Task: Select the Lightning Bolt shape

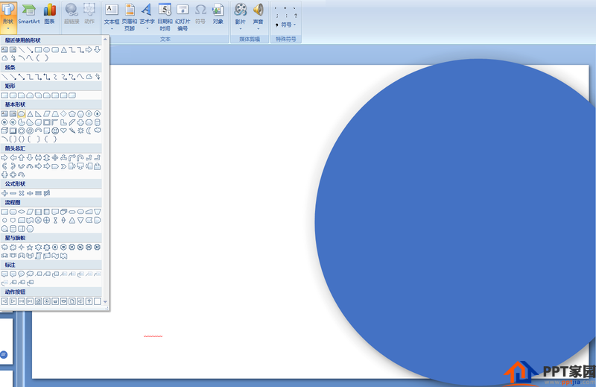Action: [72, 130]
